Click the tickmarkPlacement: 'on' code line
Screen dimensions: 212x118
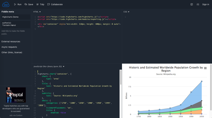click(59, 108)
